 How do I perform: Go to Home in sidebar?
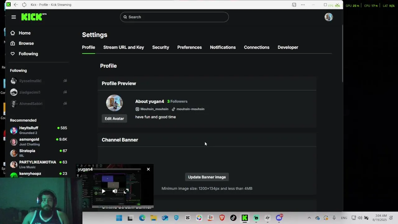pos(25,33)
